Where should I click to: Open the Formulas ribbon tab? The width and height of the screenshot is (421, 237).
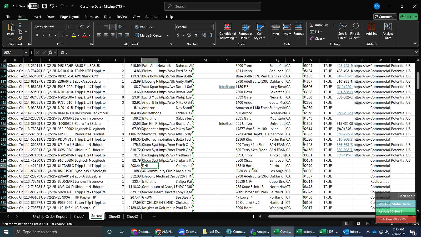click(92, 17)
